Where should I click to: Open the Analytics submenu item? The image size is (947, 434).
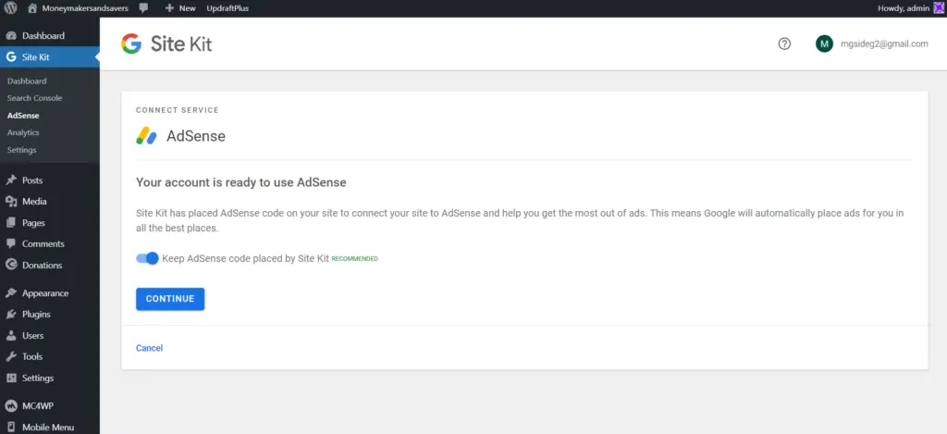click(23, 132)
